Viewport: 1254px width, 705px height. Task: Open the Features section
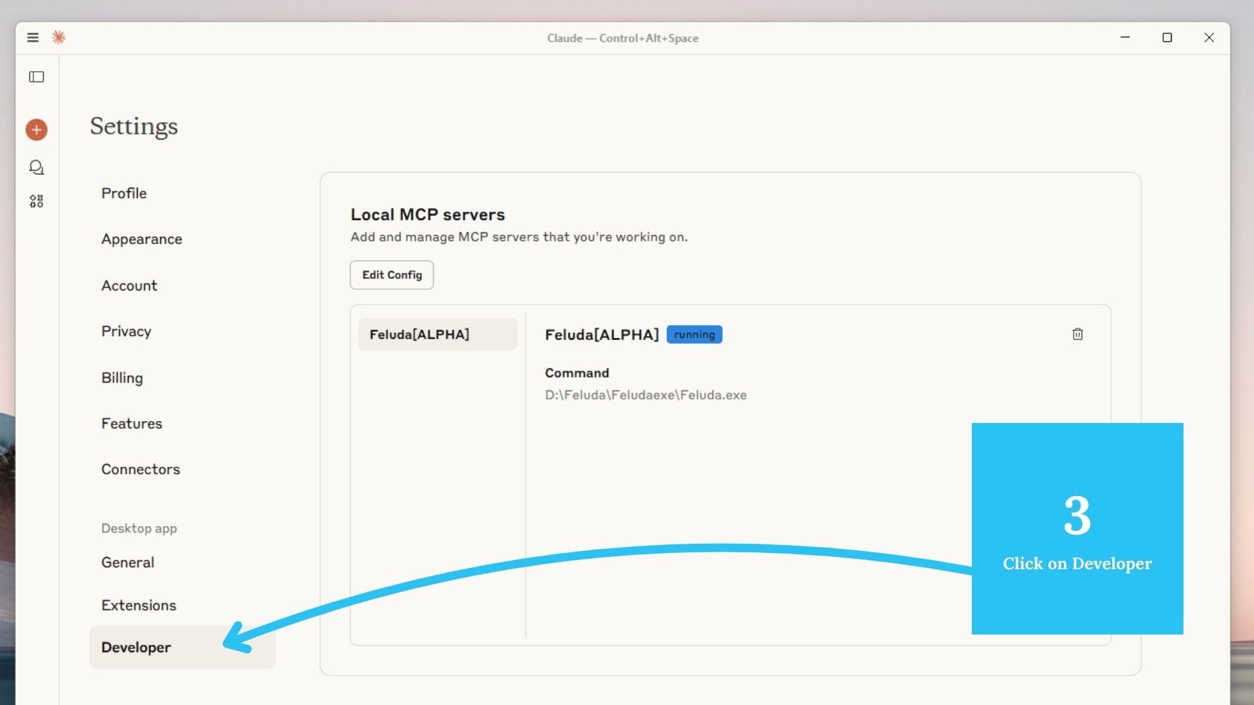click(x=131, y=423)
